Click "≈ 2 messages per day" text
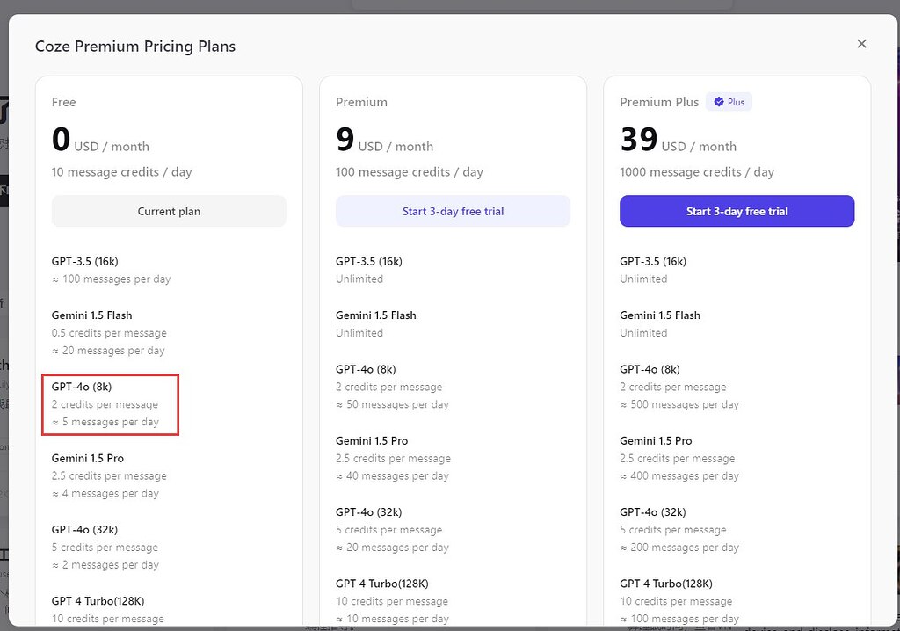 click(x=105, y=565)
